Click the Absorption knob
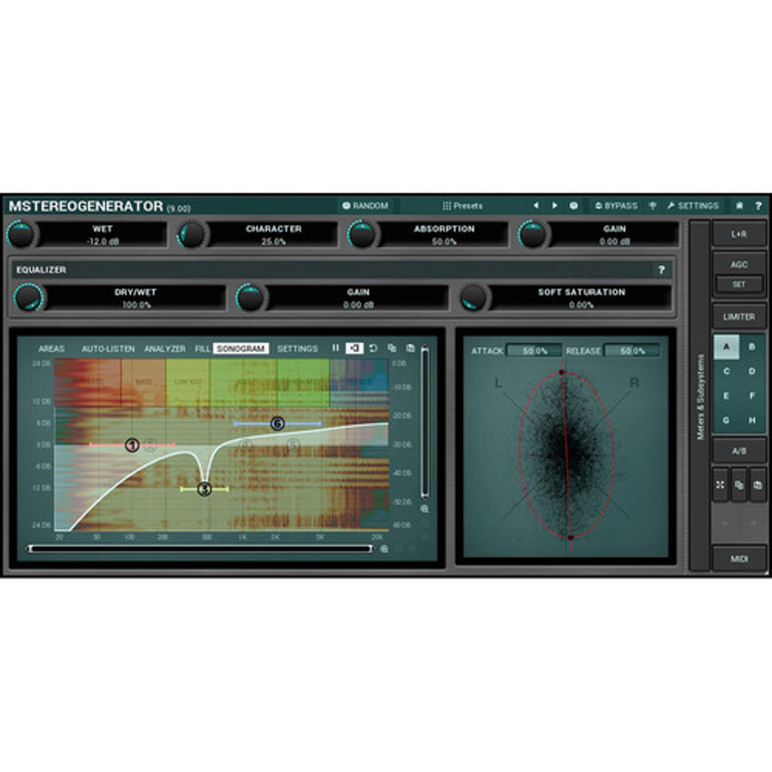The image size is (772, 772). click(x=362, y=234)
